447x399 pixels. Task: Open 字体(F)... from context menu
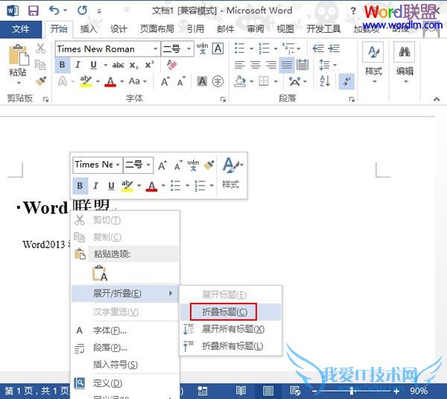point(125,330)
